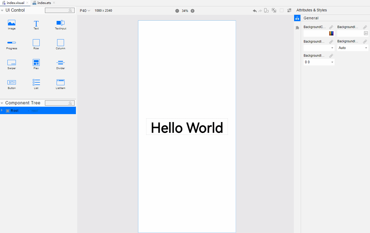Open the P40 device dropdown
Viewport: 370px width, 233px height.
click(x=85, y=11)
